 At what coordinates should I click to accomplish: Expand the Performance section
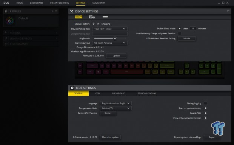click(31, 44)
